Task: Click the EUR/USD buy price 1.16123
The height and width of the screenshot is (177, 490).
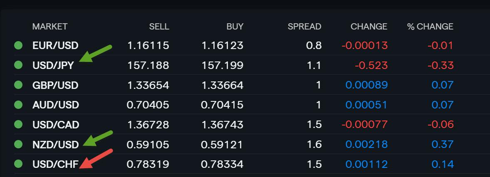Action: 223,46
